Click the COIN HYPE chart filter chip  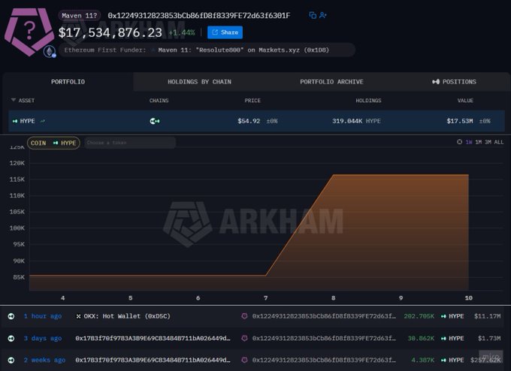pyautogui.click(x=53, y=143)
